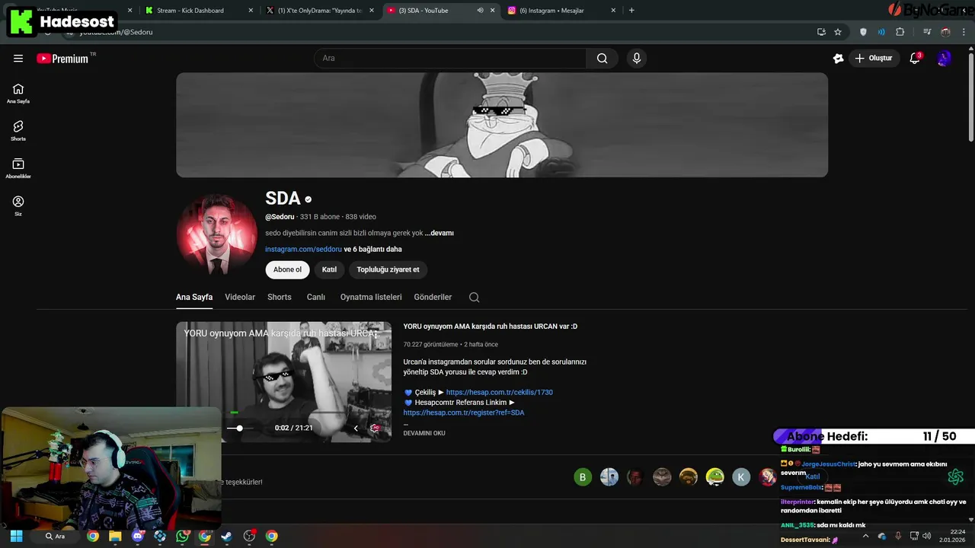Close the Kick Dashboard tab

(x=251, y=11)
